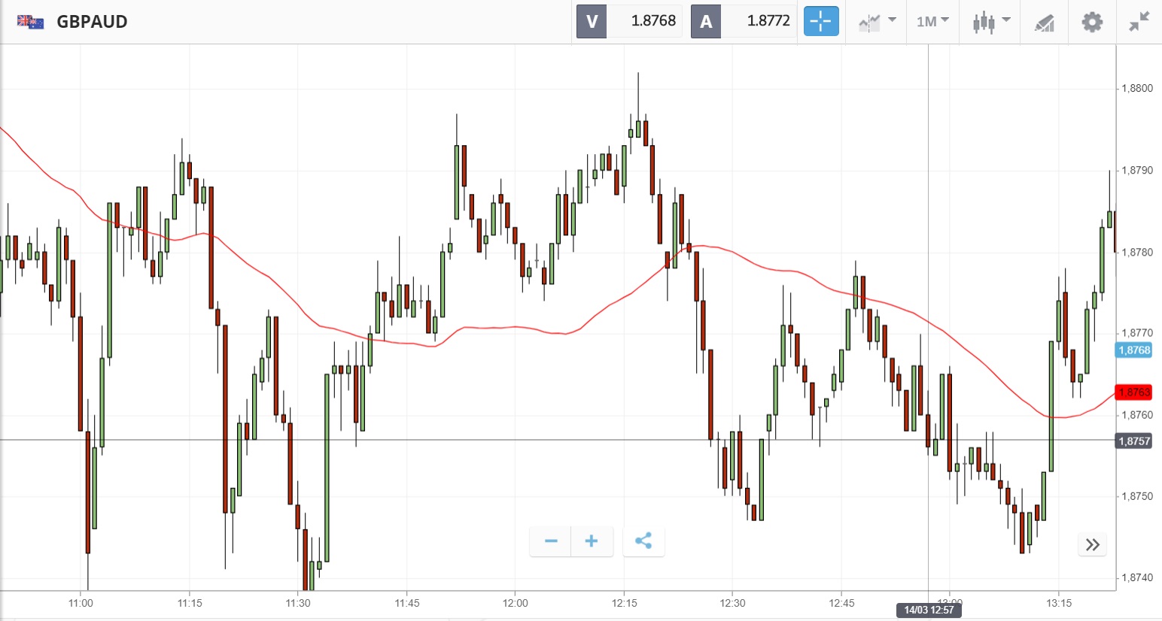
Task: Toggle the crosshair cursor button
Action: coord(821,21)
